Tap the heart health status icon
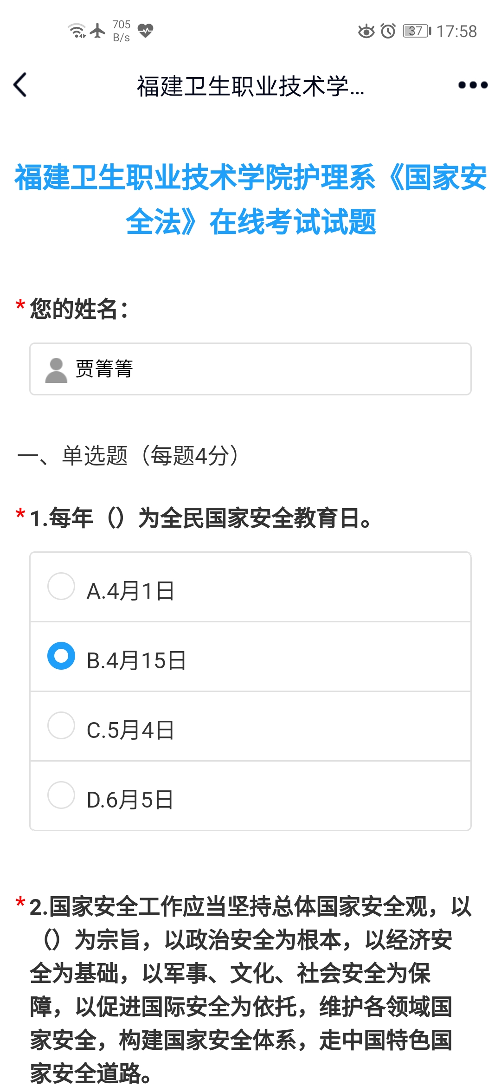 [145, 31]
